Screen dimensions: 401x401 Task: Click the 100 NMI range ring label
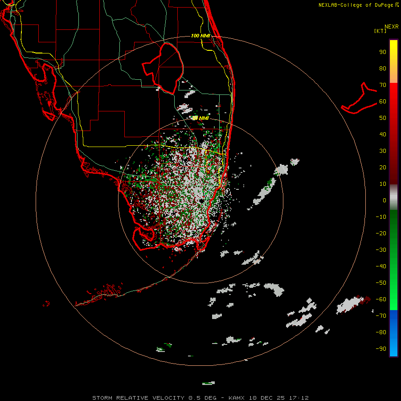tap(200, 36)
